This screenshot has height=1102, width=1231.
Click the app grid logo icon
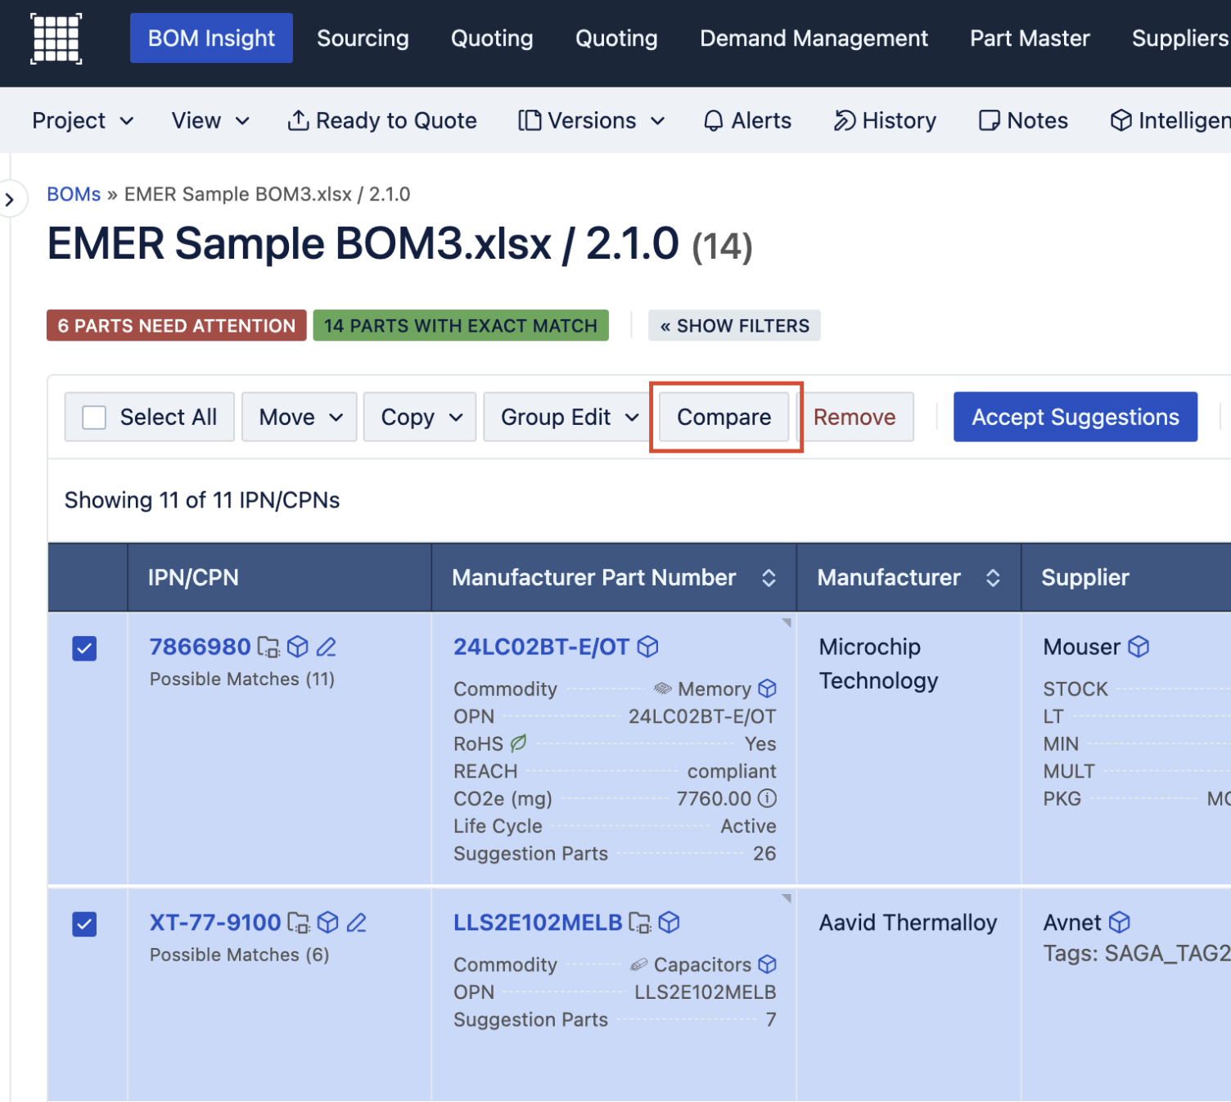[56, 38]
